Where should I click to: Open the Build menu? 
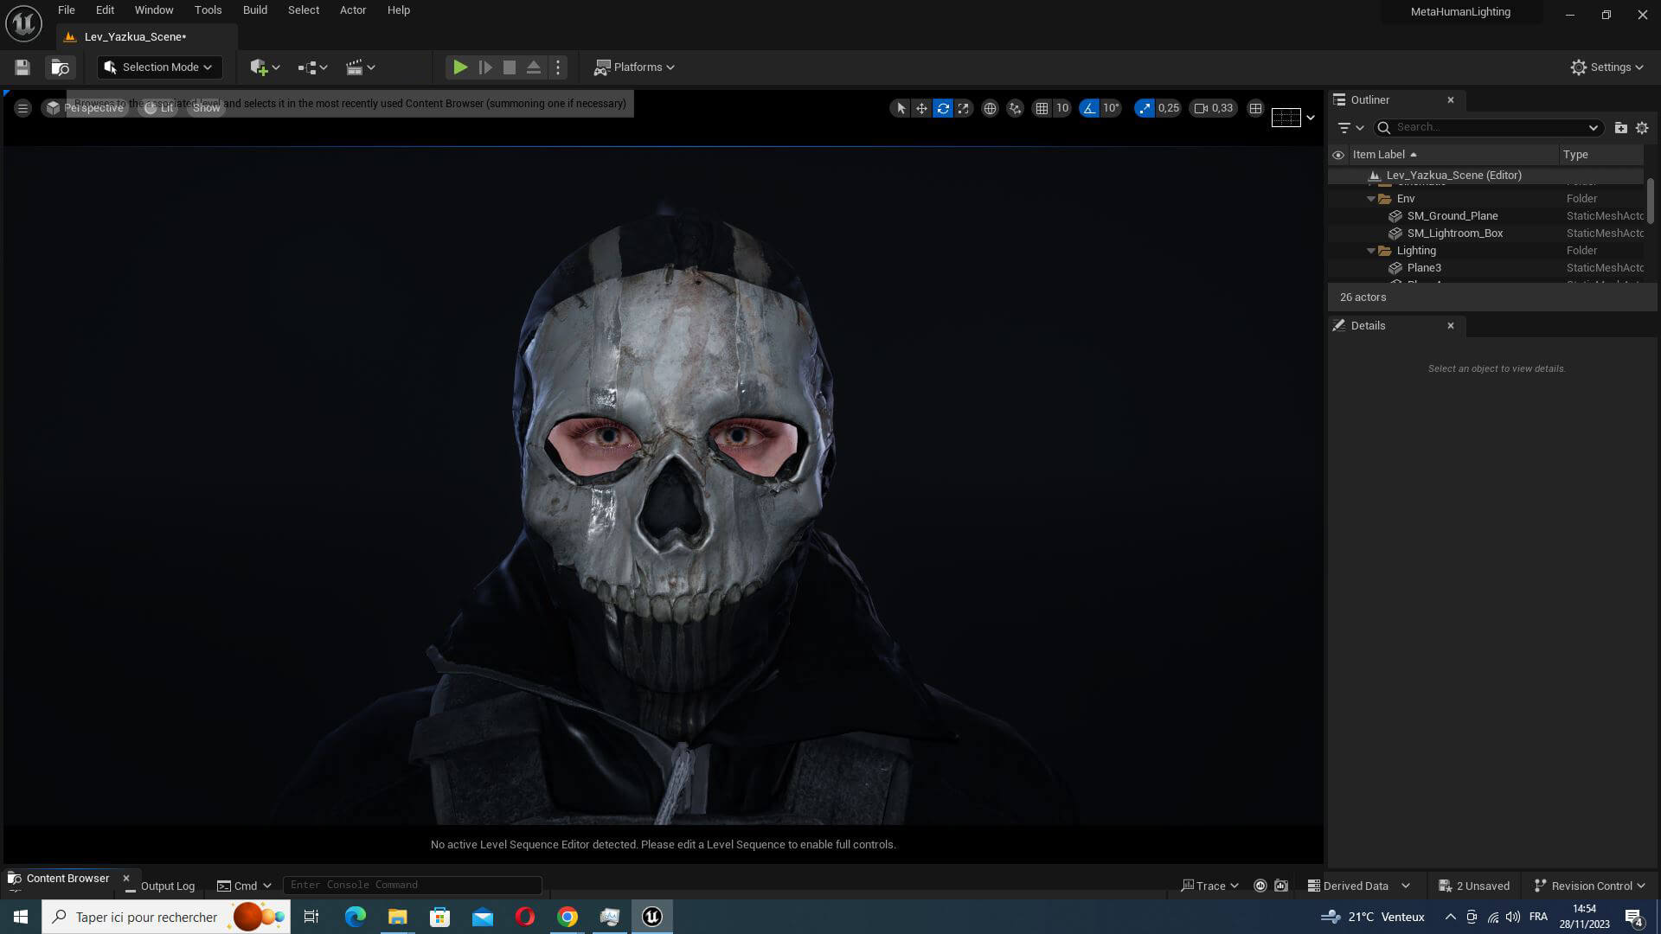pyautogui.click(x=255, y=10)
